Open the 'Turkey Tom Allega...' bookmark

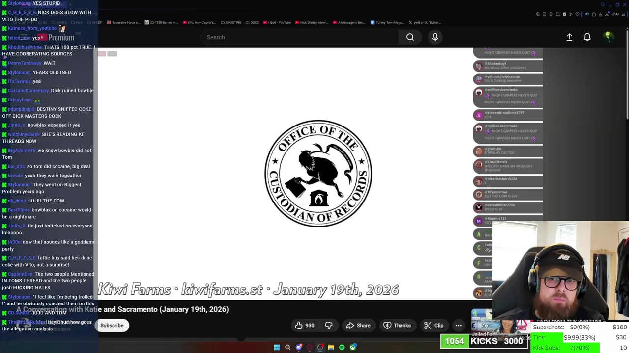(387, 22)
